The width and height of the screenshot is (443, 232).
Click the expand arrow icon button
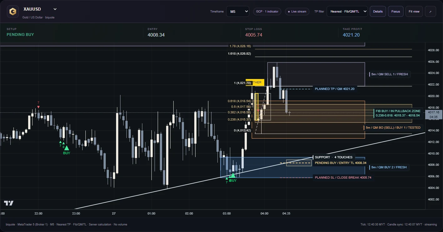click(430, 12)
